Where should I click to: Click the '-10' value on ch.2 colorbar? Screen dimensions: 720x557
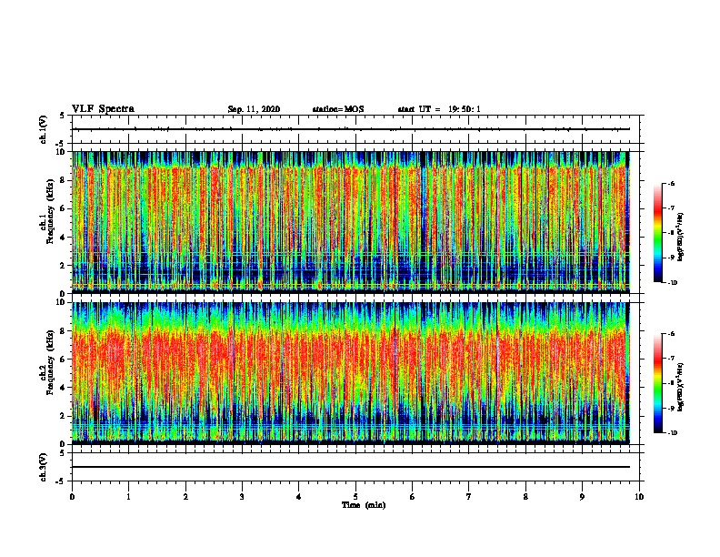pos(672,433)
